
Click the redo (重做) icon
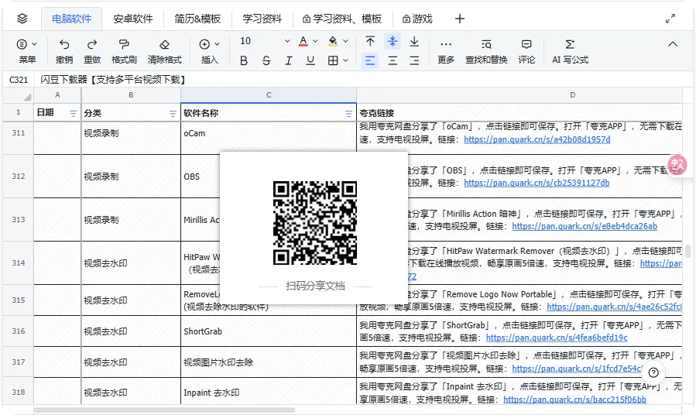[x=92, y=44]
